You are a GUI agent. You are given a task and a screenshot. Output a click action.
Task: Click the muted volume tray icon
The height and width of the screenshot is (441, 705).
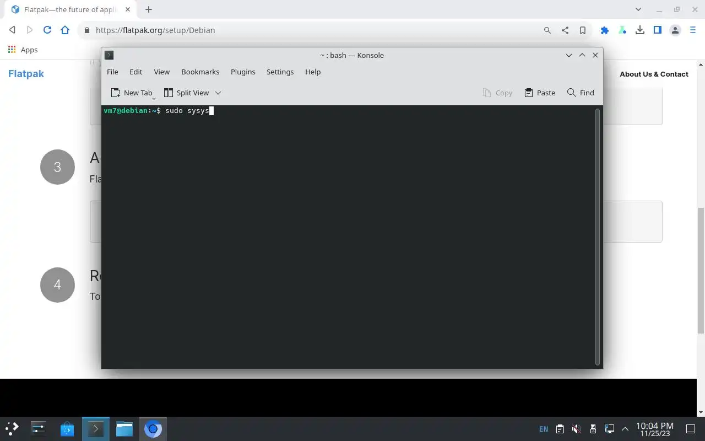[x=576, y=429]
